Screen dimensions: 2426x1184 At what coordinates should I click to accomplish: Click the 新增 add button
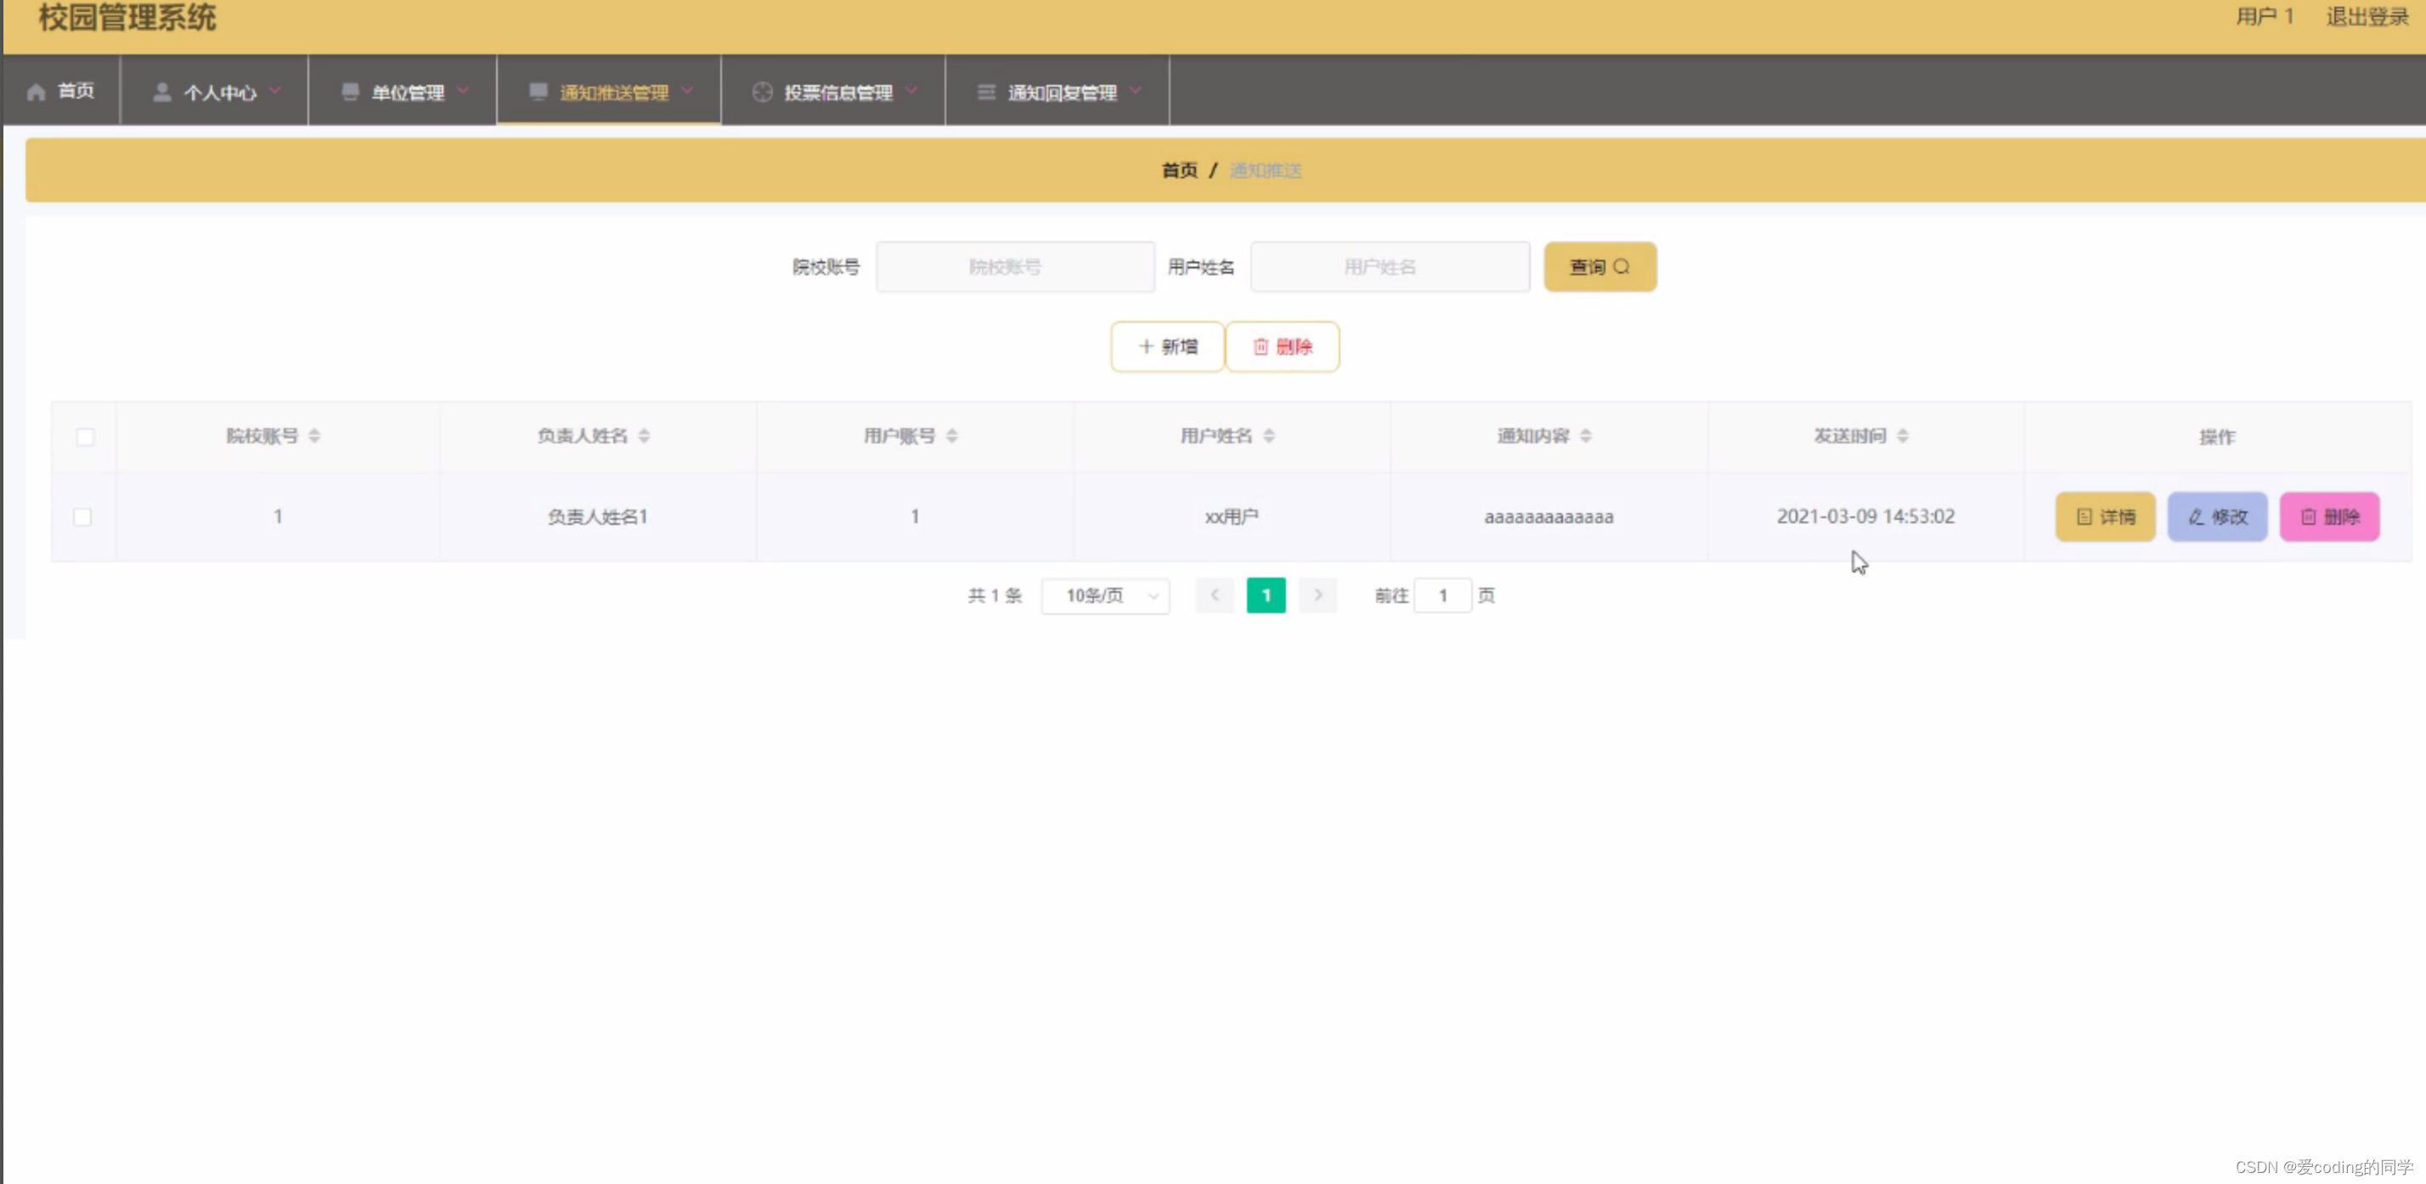[1167, 347]
